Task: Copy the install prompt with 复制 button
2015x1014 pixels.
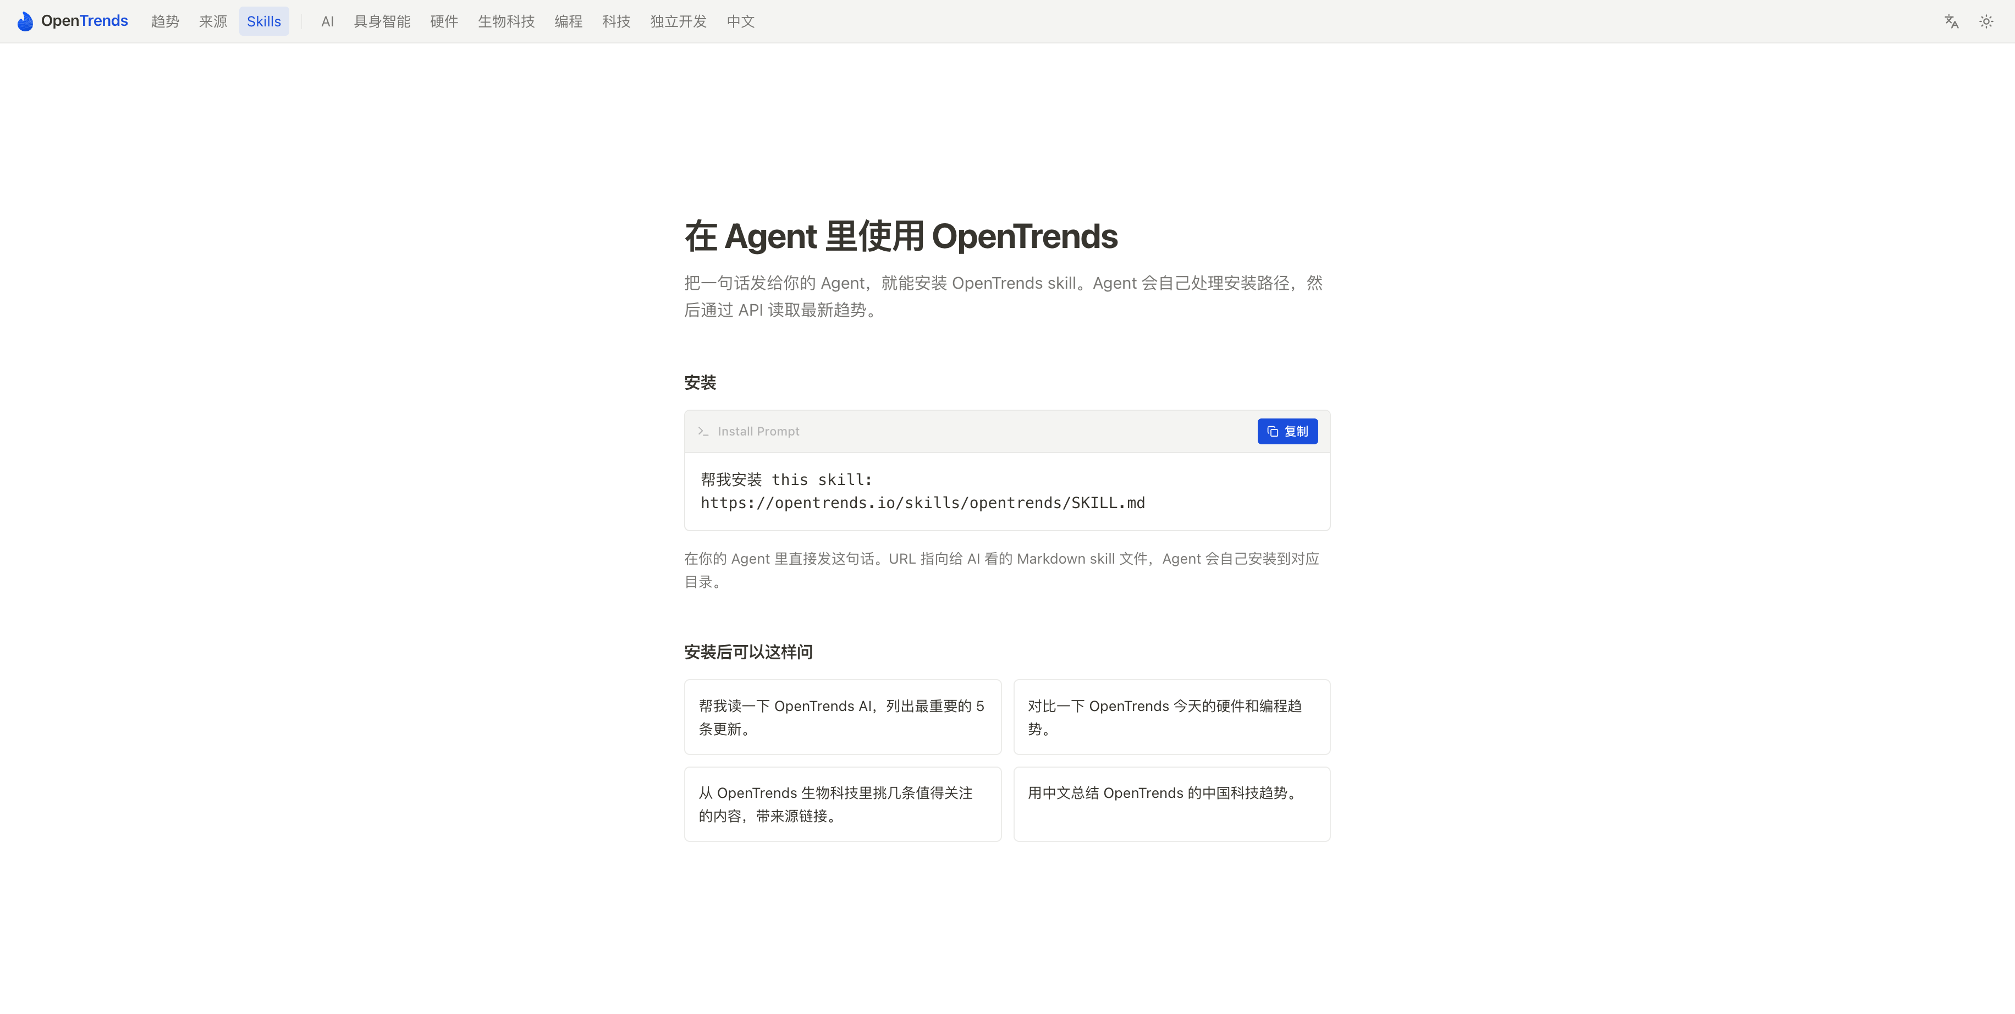Action: pyautogui.click(x=1287, y=431)
